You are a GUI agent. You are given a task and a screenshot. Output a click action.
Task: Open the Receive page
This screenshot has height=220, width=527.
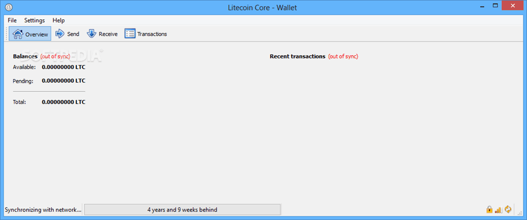point(102,34)
